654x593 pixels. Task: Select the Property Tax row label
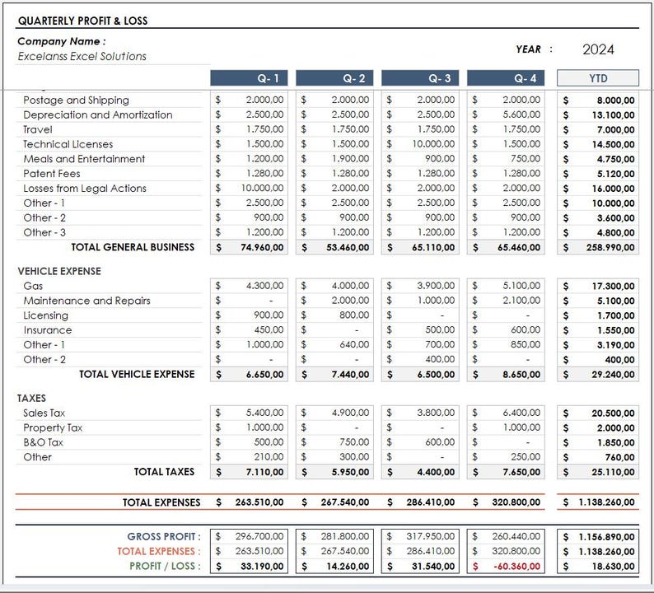(x=53, y=427)
